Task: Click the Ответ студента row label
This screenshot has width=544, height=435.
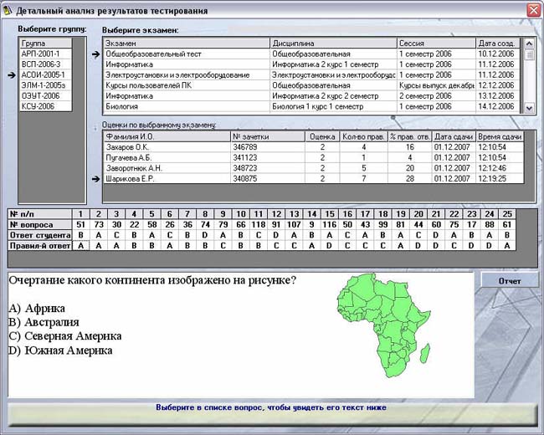Action: click(39, 235)
